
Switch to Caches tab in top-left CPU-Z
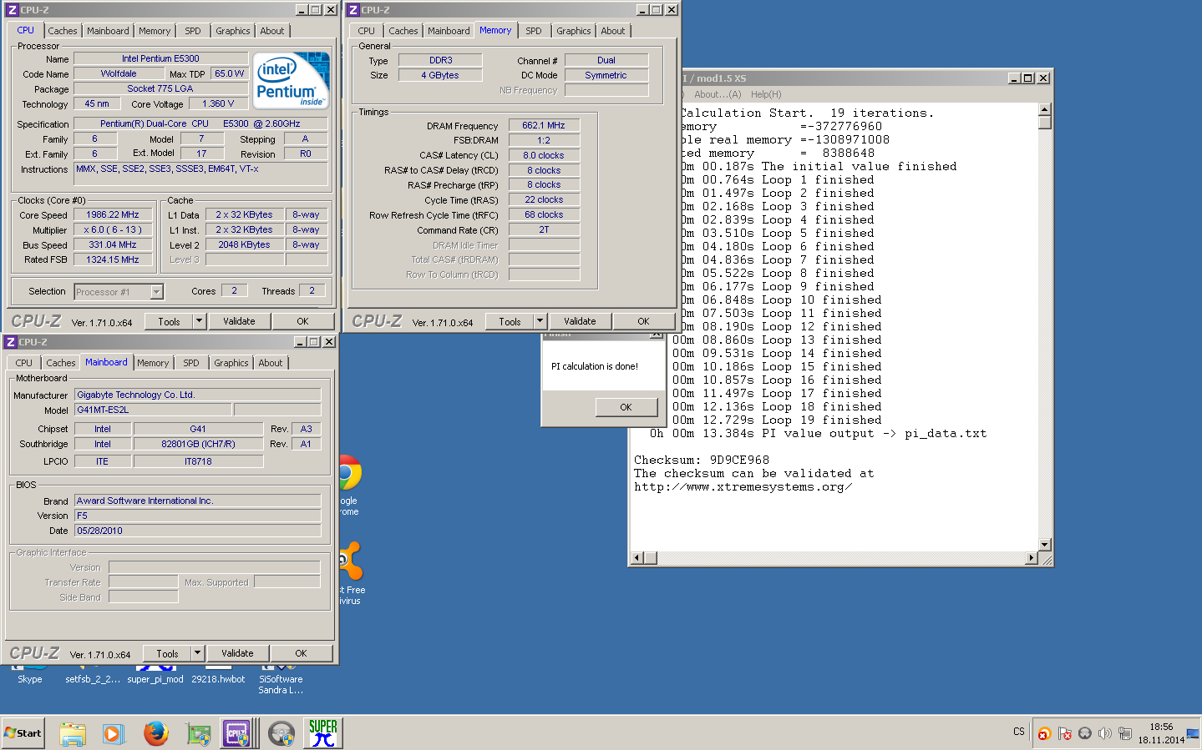[63, 31]
